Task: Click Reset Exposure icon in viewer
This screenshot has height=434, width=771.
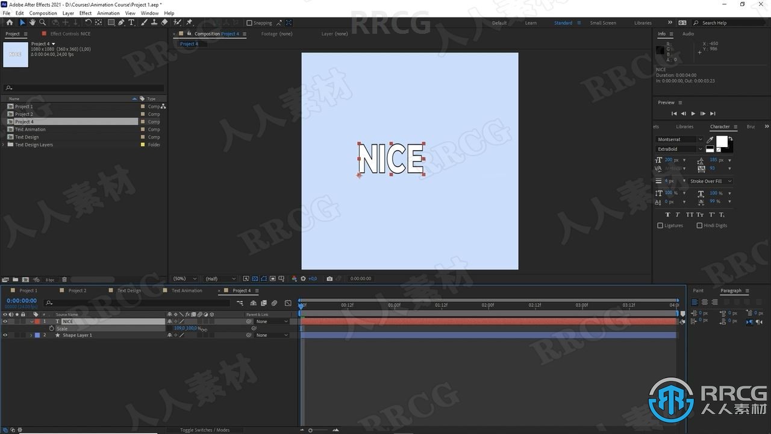Action: coord(303,278)
